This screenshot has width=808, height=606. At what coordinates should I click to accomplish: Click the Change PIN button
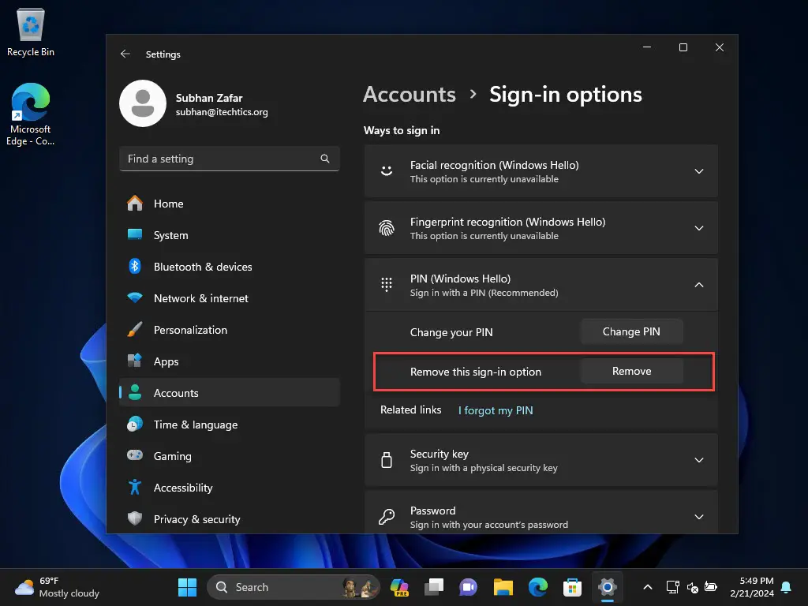coord(631,332)
